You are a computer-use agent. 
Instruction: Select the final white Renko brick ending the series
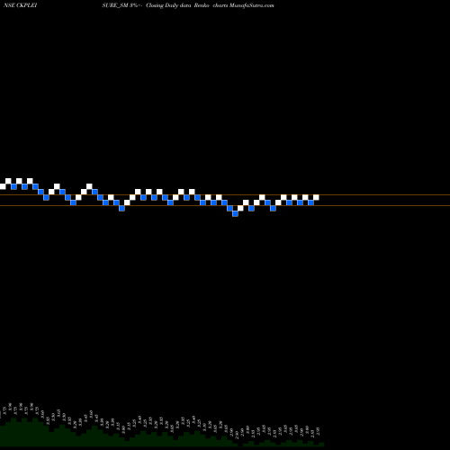[316, 197]
